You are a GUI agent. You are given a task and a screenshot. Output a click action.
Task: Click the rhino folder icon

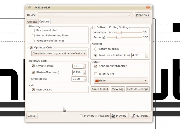click(97, 80)
